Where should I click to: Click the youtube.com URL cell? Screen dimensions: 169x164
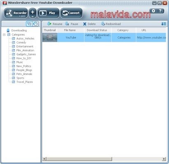[151, 37]
